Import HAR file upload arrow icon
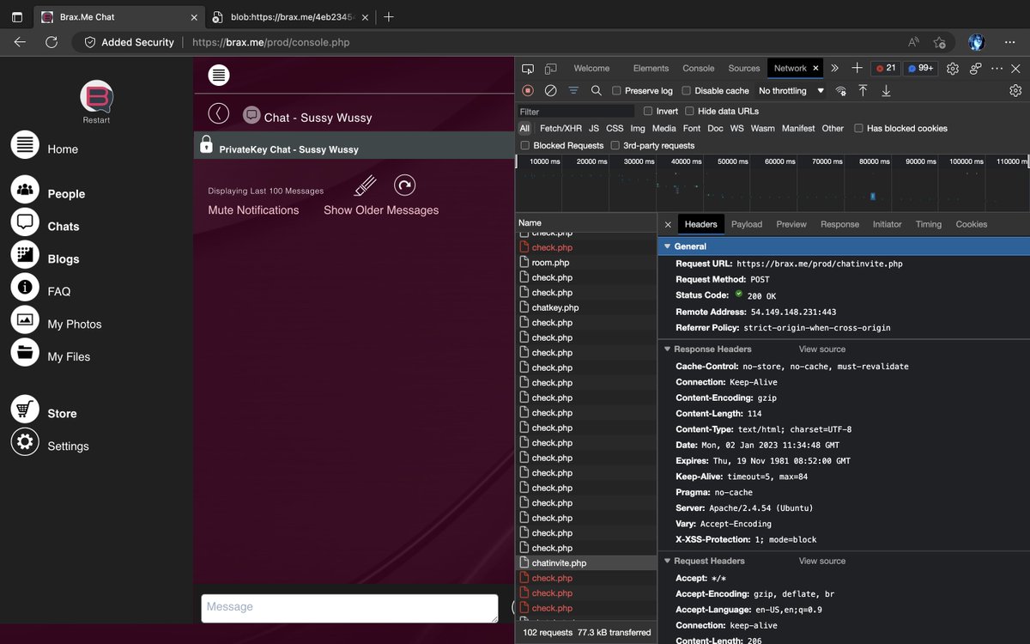1030x644 pixels. pos(863,90)
